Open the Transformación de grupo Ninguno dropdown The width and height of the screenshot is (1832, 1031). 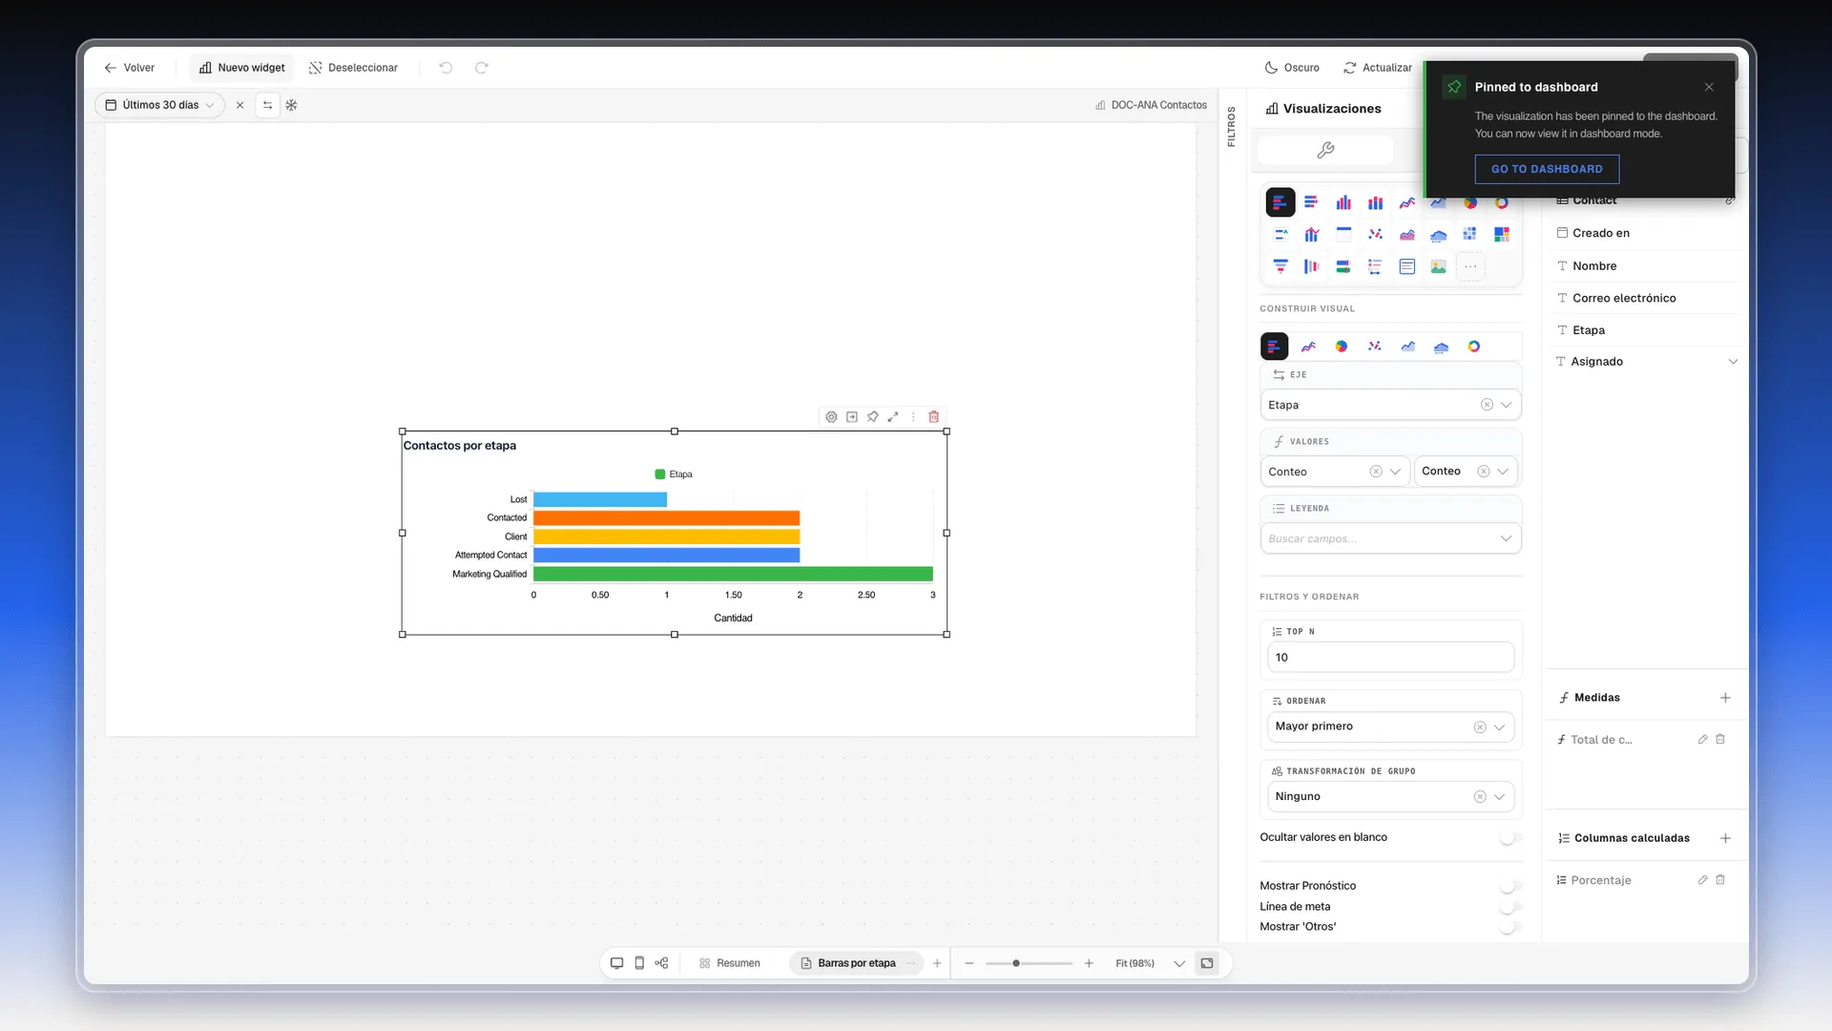1499,797
